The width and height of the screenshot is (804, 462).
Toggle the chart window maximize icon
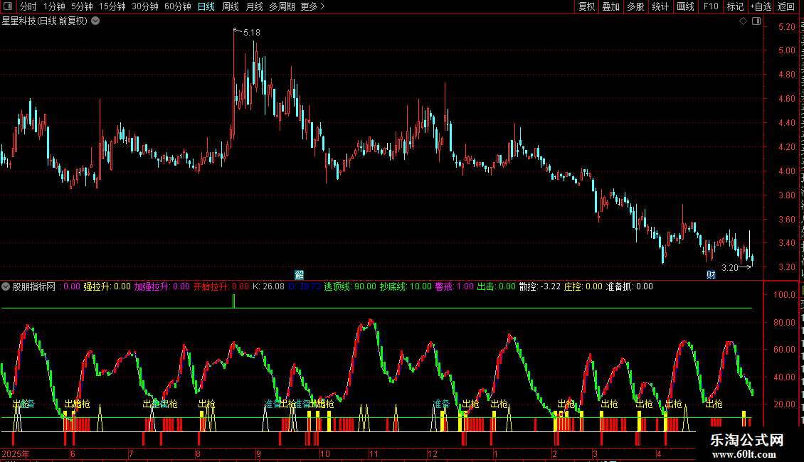tap(756, 21)
